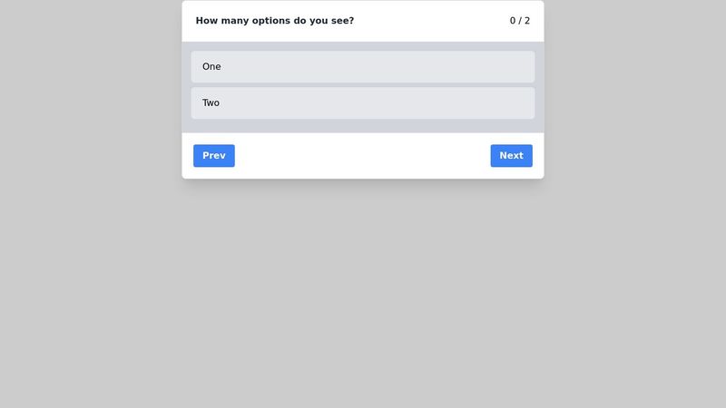Image resolution: width=726 pixels, height=408 pixels.
Task: Select the option labeled Two
Action: tap(362, 103)
